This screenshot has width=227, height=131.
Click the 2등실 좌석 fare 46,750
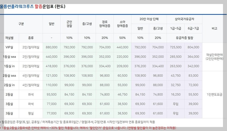122,94
